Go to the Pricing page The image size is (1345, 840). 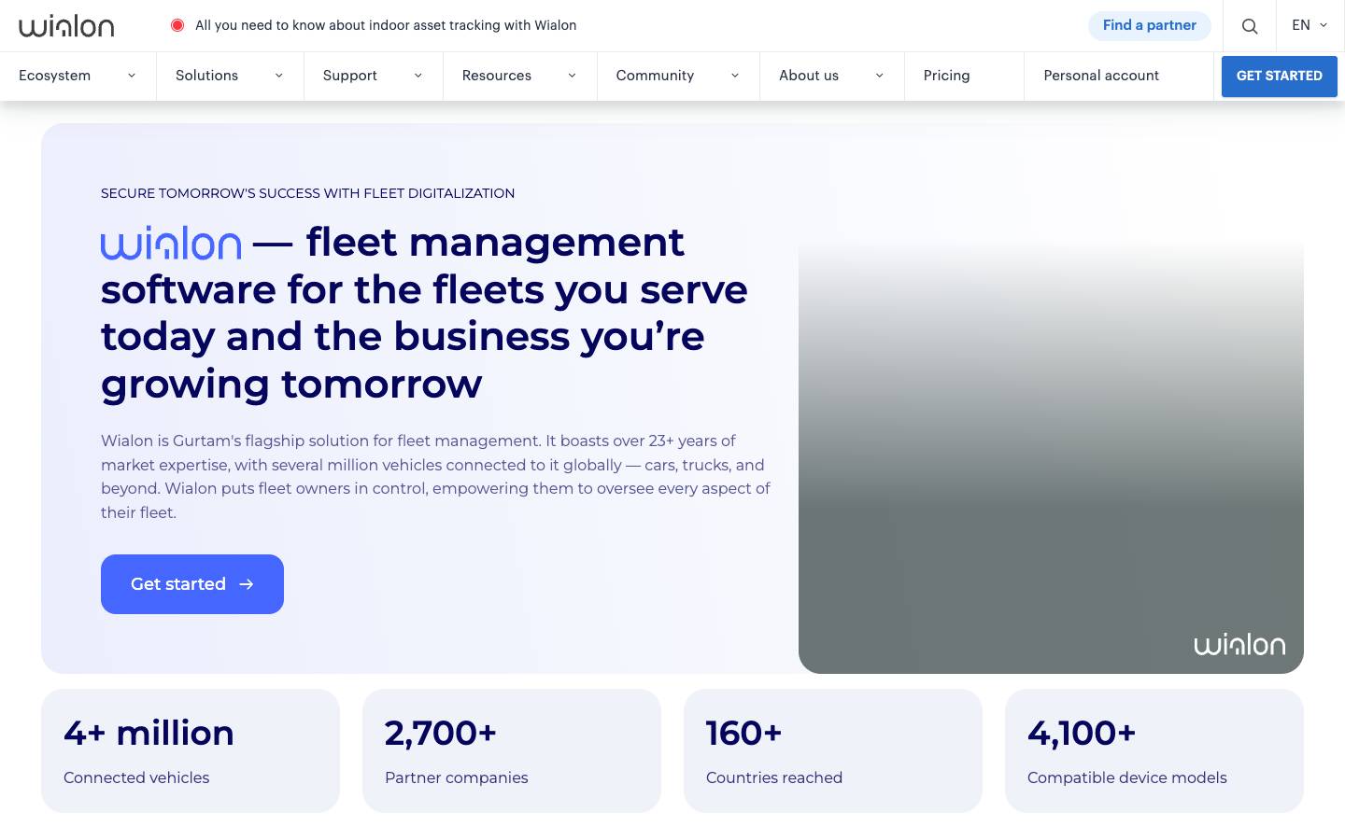pyautogui.click(x=946, y=76)
